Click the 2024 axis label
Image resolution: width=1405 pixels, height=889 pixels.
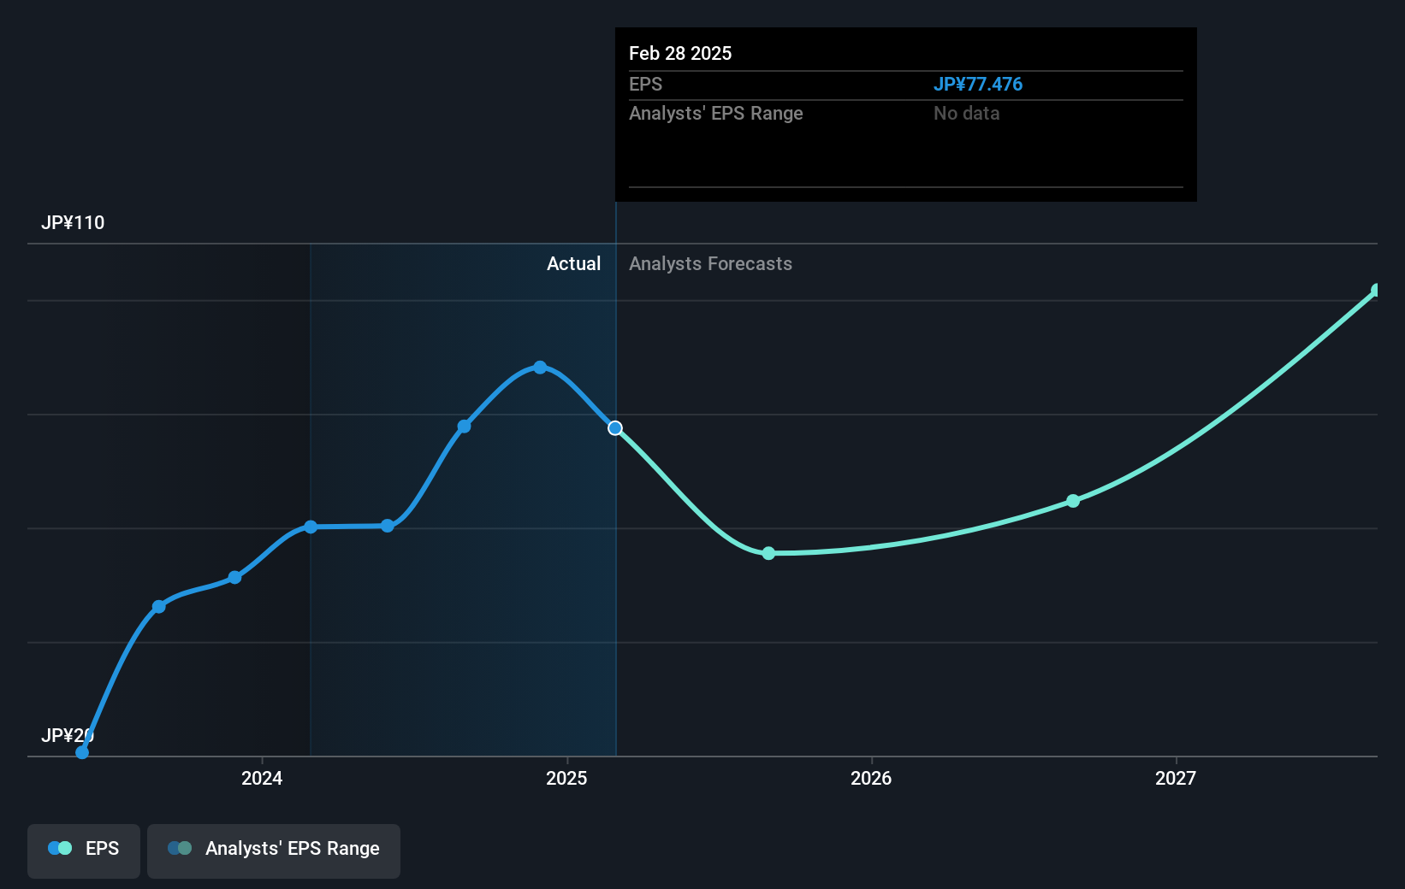click(x=262, y=778)
